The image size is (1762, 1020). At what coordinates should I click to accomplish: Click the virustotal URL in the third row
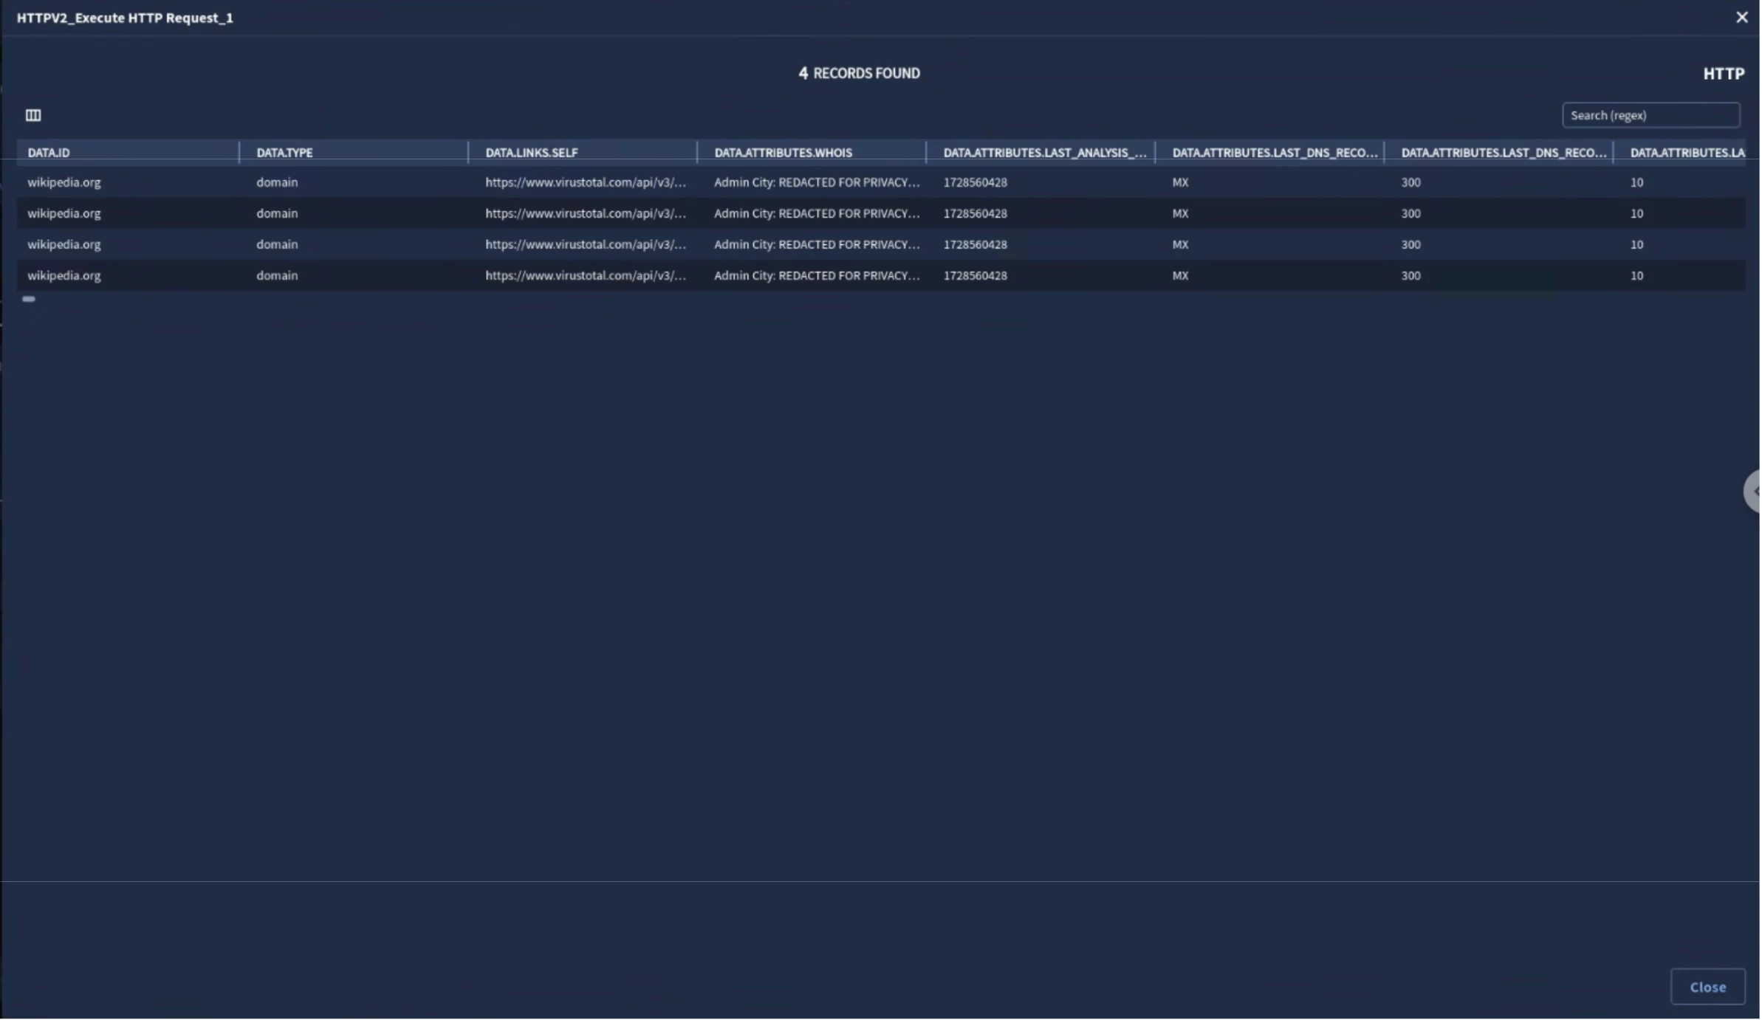pos(586,244)
